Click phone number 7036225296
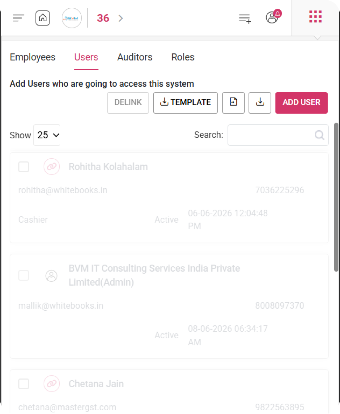 coord(279,190)
